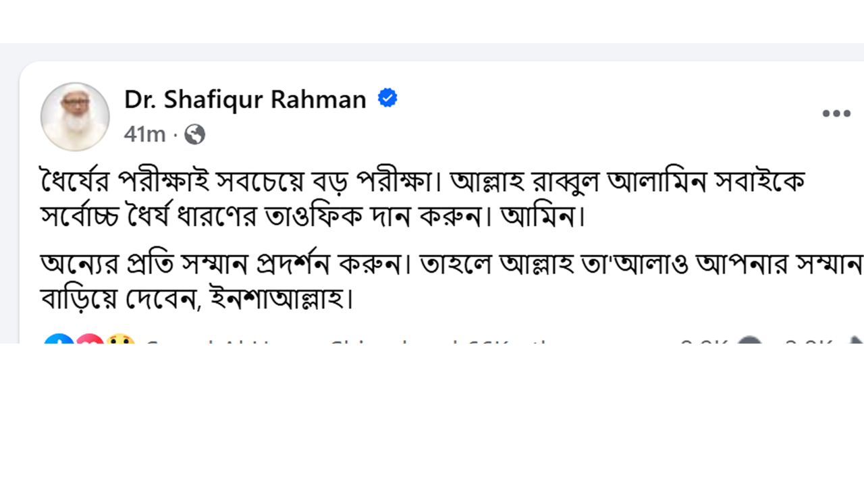Image resolution: width=864 pixels, height=486 pixels.
Task: Click the 41m timestamp
Action: click(x=144, y=135)
